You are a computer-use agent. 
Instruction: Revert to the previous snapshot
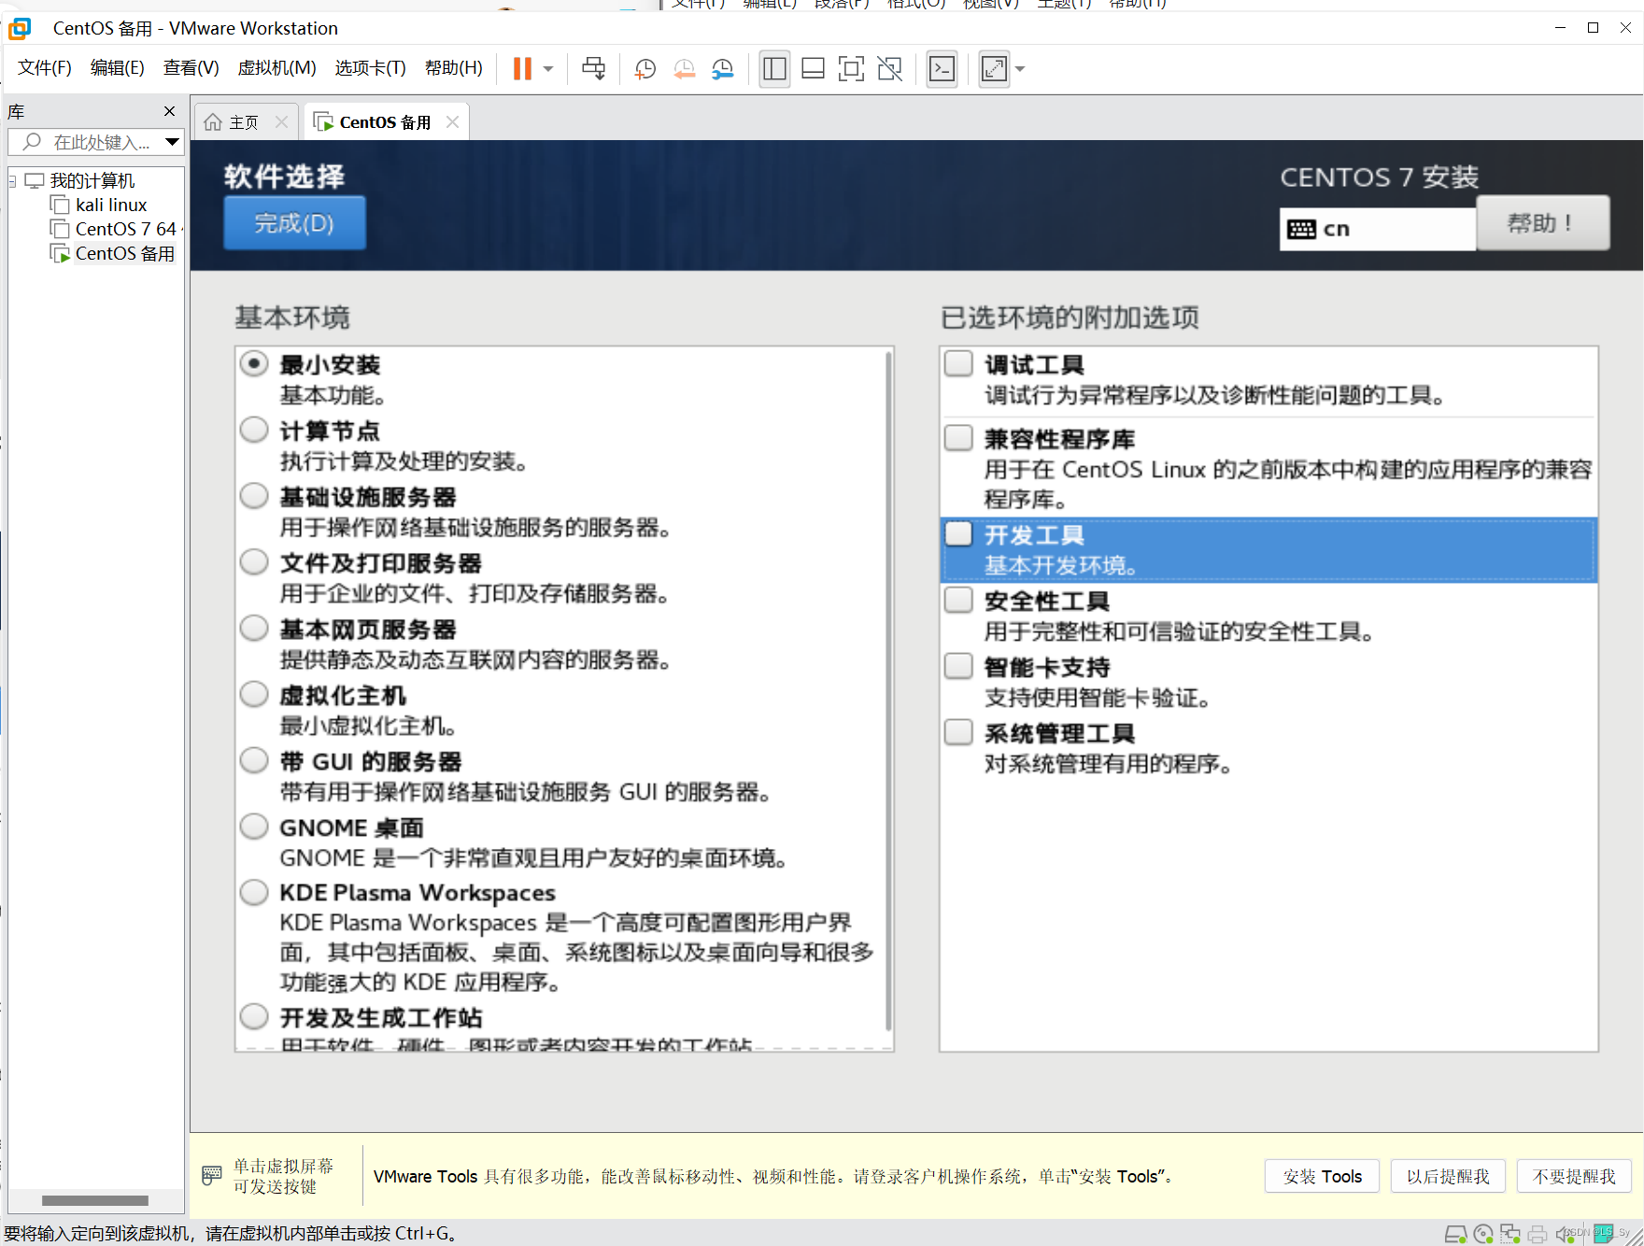684,68
